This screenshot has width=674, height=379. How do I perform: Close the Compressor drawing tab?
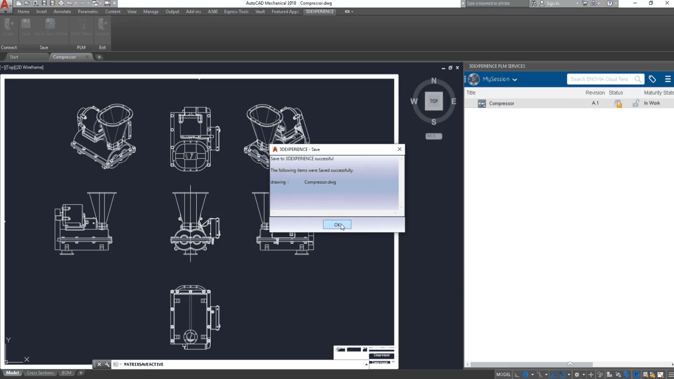(87, 57)
